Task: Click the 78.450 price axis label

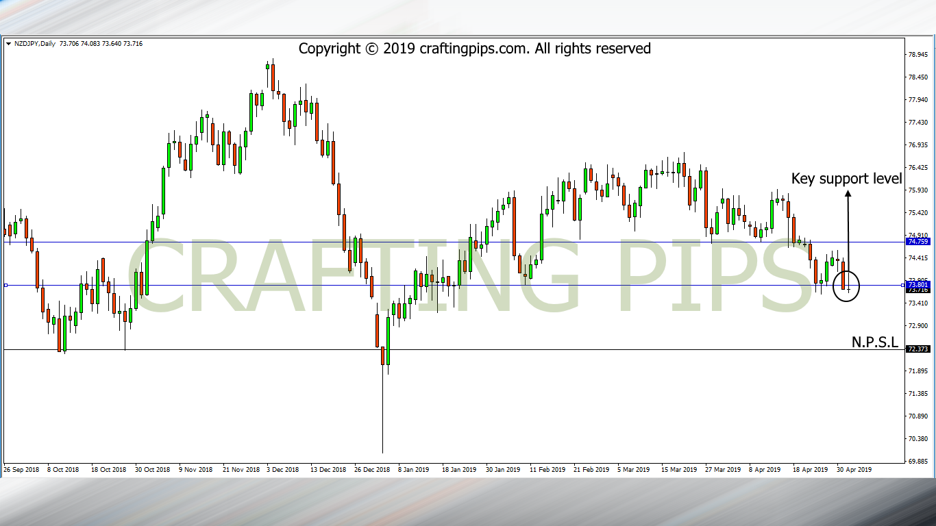Action: coord(918,77)
